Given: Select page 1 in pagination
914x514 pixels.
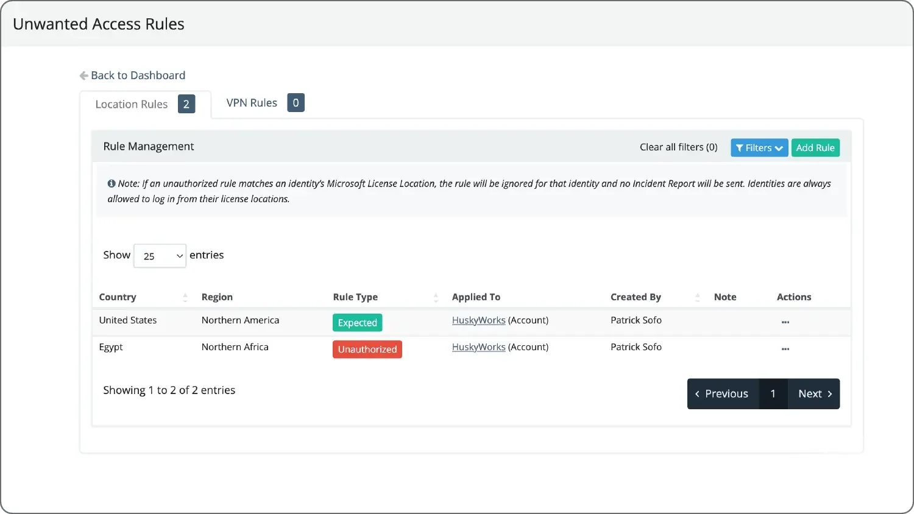Looking at the screenshot, I should click(773, 394).
